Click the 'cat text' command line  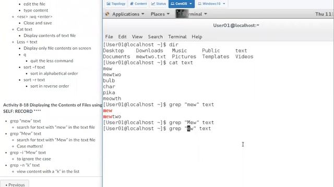(x=148, y=63)
